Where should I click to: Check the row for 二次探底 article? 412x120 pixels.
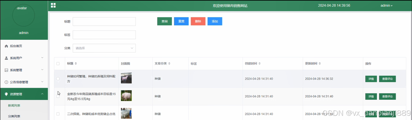tap(58, 114)
